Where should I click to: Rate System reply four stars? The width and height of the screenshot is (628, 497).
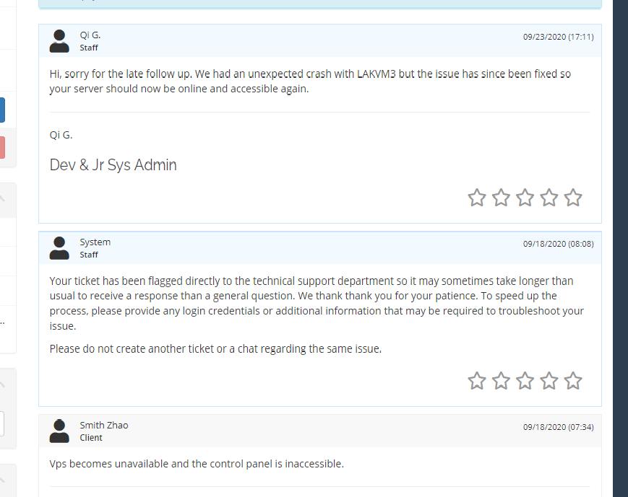click(549, 381)
